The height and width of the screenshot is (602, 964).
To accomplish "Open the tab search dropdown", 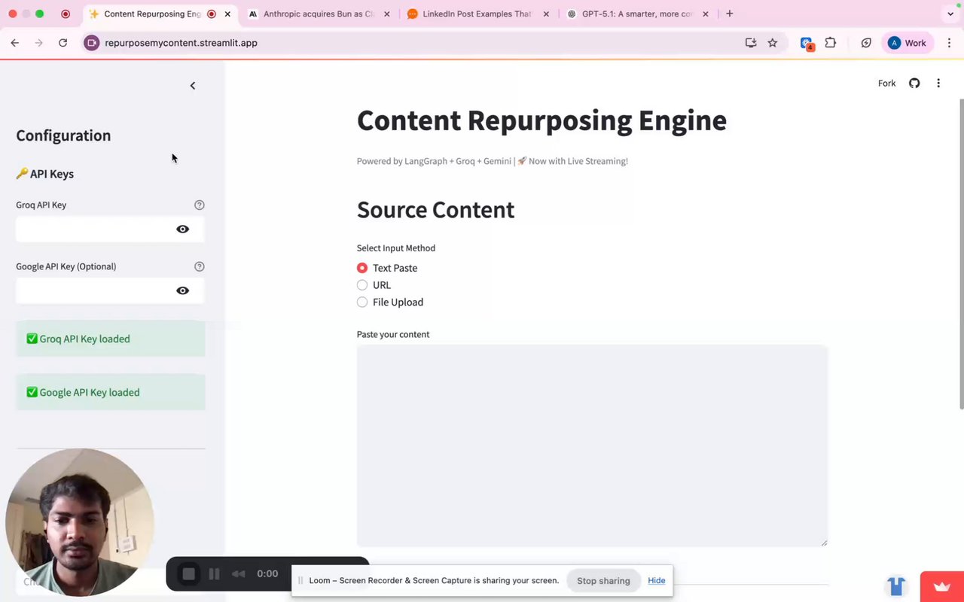I will [x=950, y=14].
